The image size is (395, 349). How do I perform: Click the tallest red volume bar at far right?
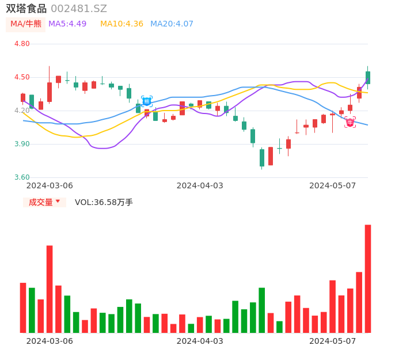(x=367, y=279)
